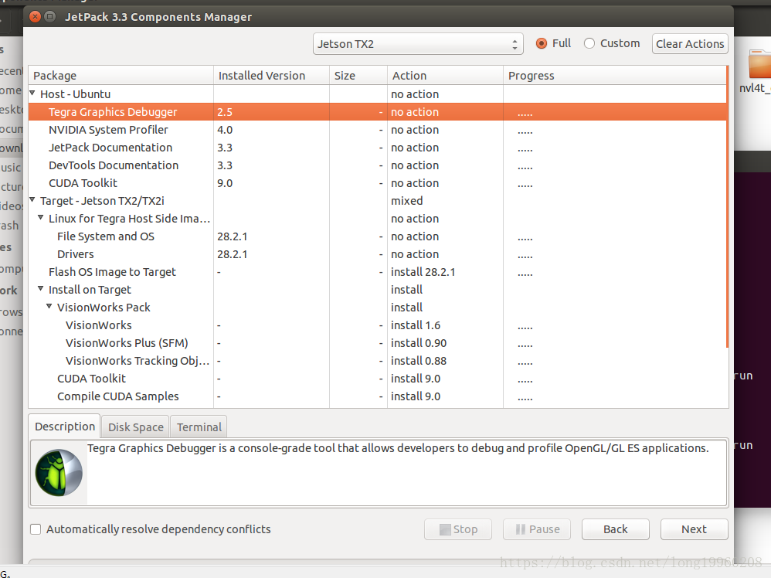
Task: Switch to the Description tab
Action: [64, 426]
